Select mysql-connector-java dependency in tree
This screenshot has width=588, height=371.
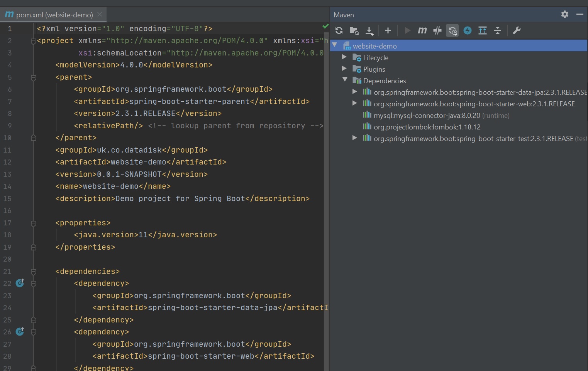click(427, 116)
